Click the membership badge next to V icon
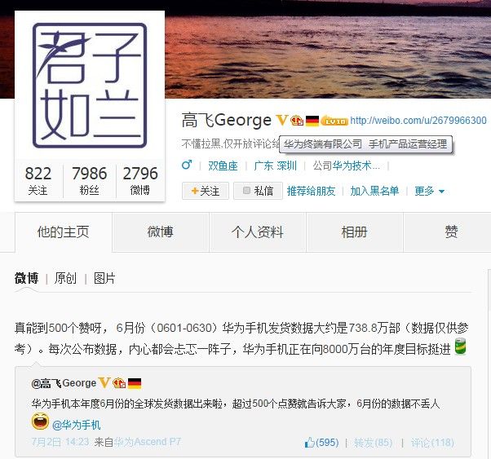This screenshot has height=459, width=491. pos(296,121)
